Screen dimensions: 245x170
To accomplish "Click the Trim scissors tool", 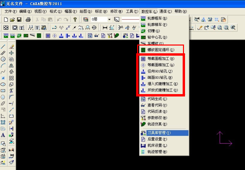I will [11, 91].
